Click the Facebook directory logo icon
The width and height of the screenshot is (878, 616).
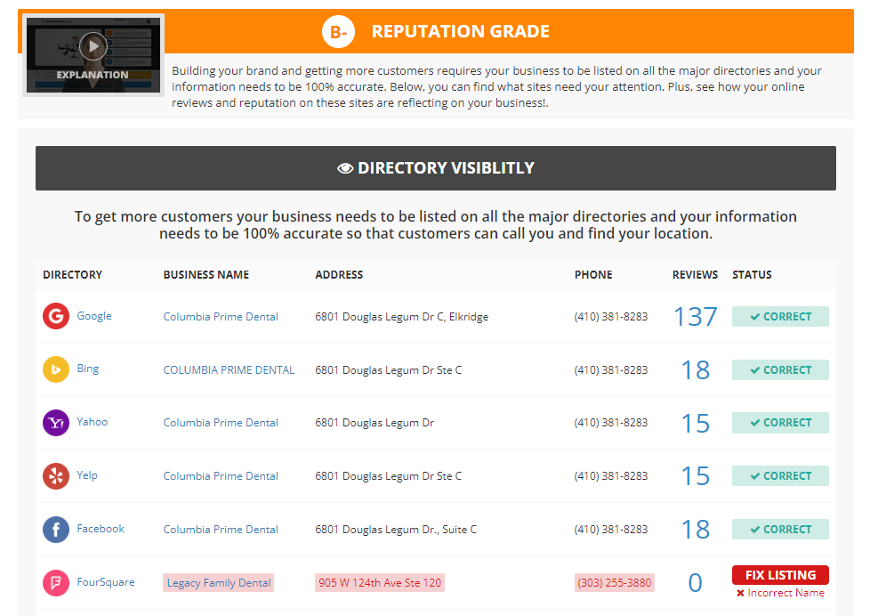pyautogui.click(x=56, y=530)
